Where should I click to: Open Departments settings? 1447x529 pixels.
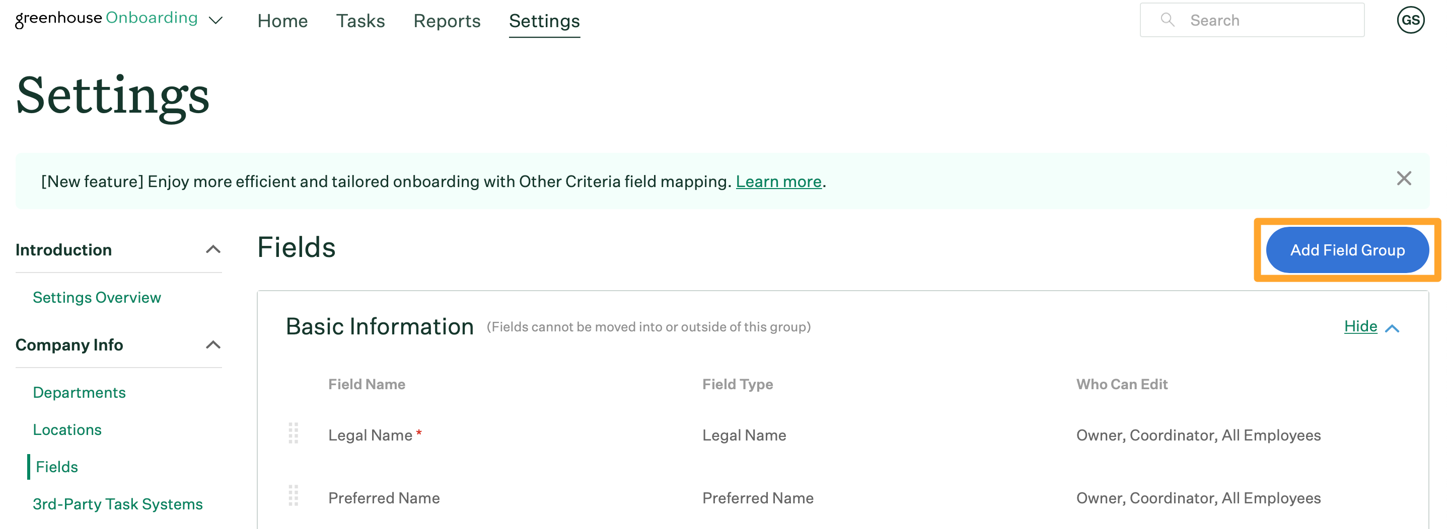(x=79, y=393)
